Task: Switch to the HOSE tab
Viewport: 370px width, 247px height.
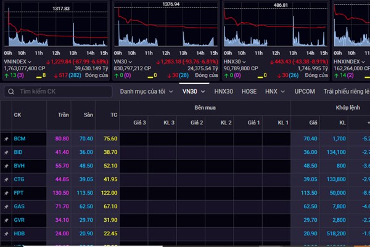Action: click(249, 91)
